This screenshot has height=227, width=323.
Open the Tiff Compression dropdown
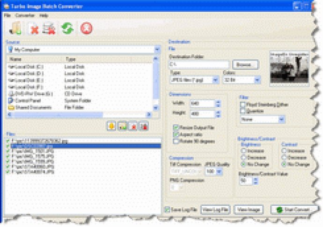pos(199,171)
